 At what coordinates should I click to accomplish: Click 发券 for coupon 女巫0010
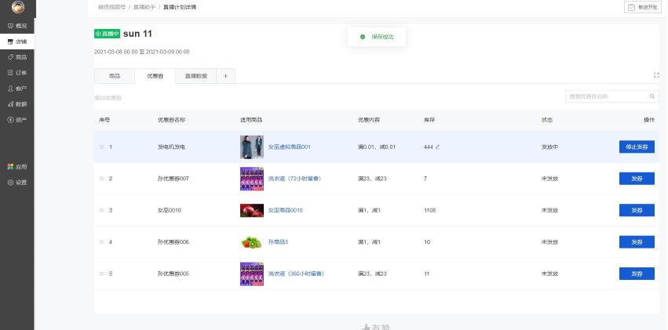(x=637, y=210)
